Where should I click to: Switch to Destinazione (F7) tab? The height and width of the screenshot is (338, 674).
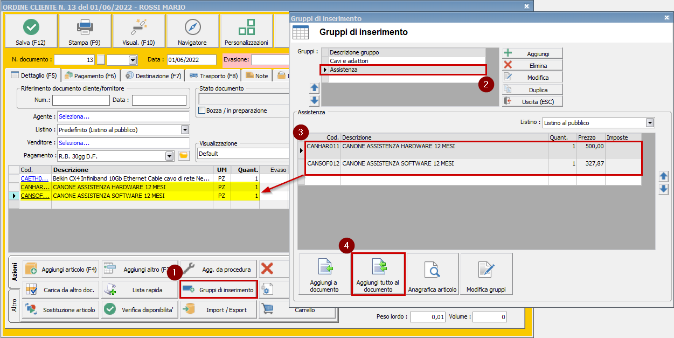[153, 76]
